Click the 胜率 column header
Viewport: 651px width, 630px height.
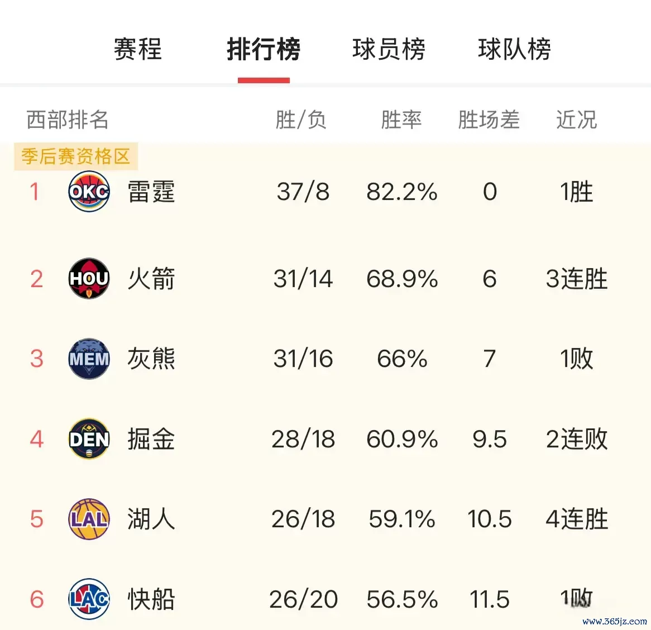click(401, 120)
